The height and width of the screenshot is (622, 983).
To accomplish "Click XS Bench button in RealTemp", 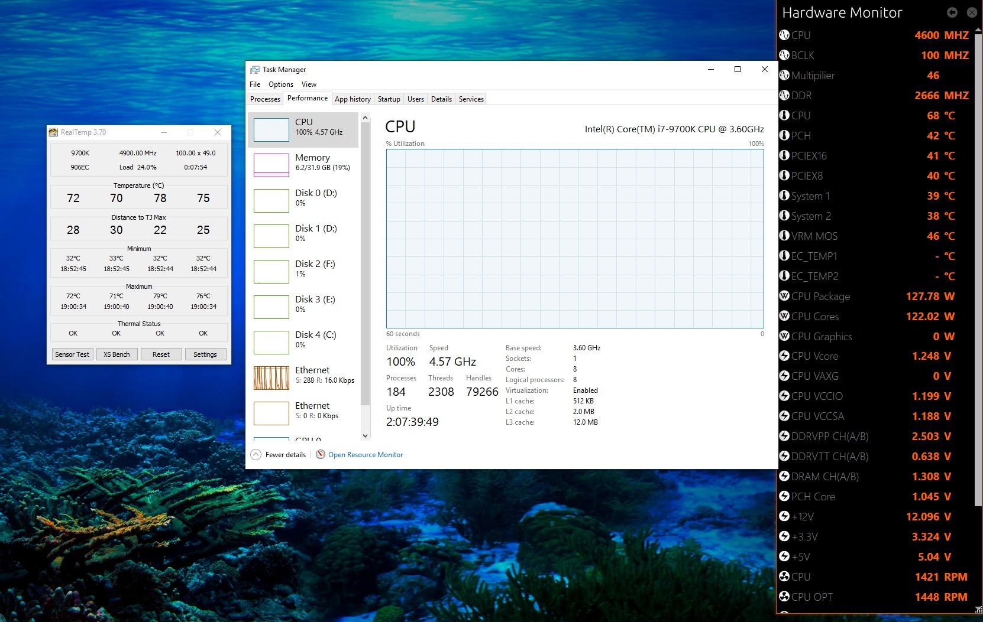I will click(x=117, y=354).
